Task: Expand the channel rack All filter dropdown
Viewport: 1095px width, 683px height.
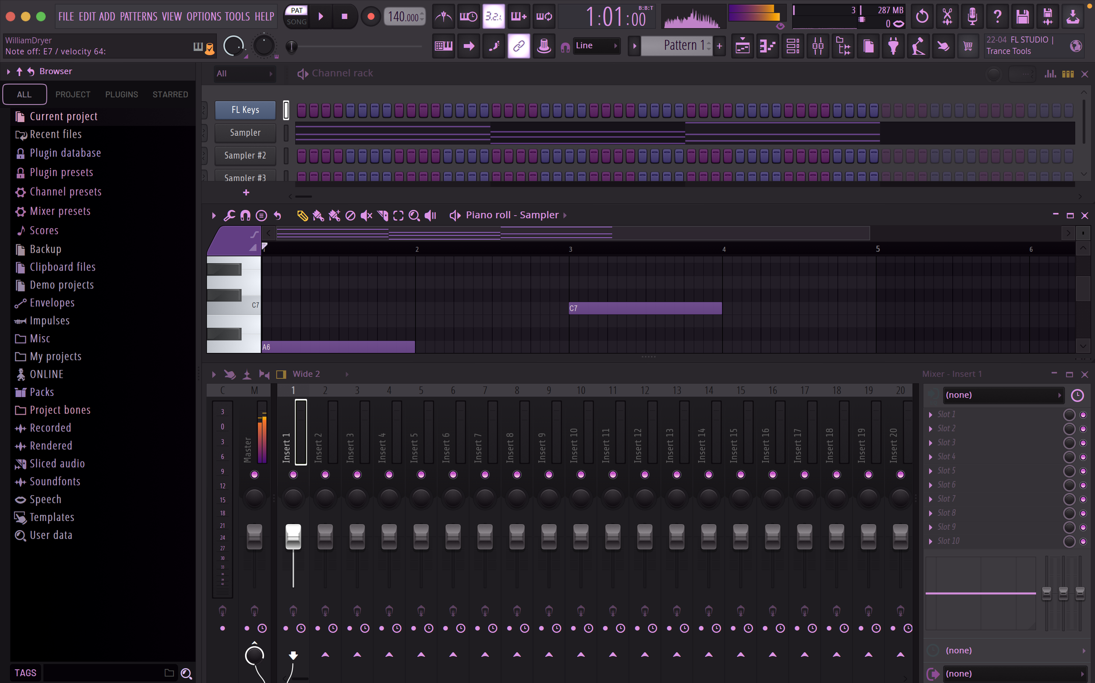Action: tap(244, 74)
